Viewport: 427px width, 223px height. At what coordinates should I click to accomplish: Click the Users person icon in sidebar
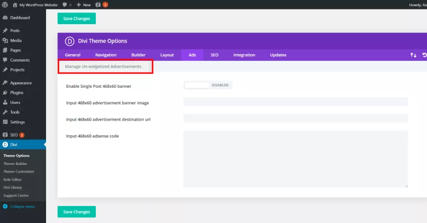pos(5,102)
